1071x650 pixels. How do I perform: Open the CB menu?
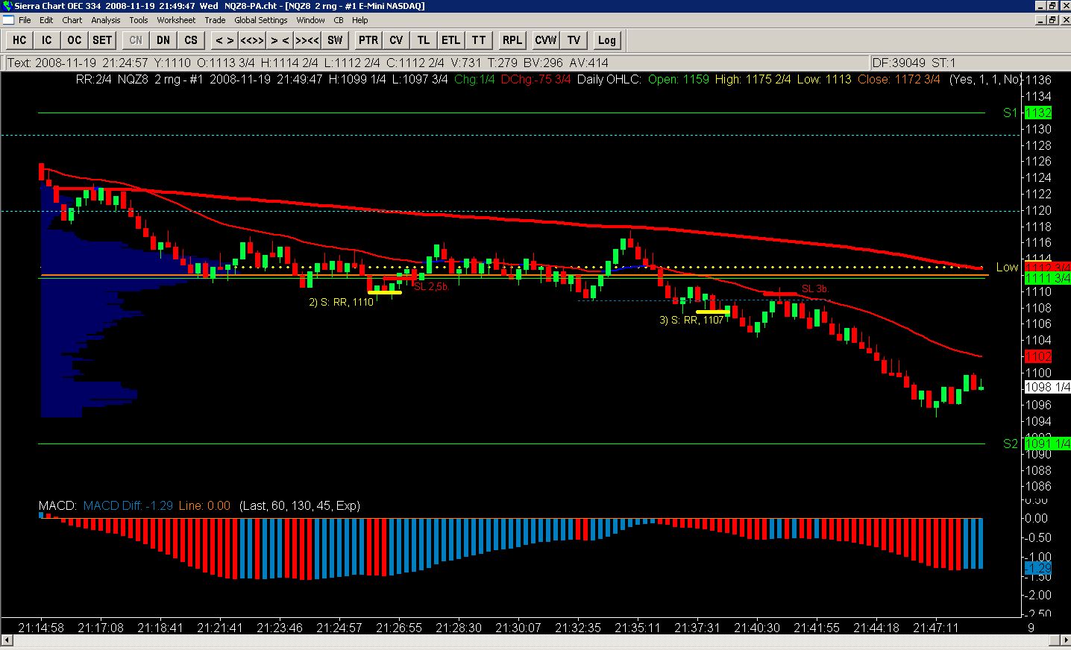[x=339, y=20]
